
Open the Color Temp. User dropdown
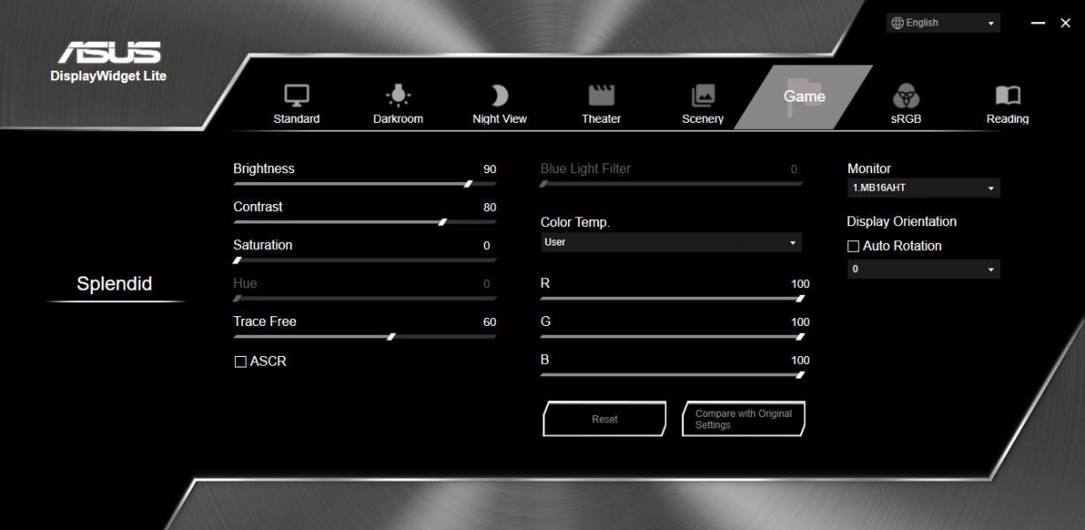tap(671, 242)
